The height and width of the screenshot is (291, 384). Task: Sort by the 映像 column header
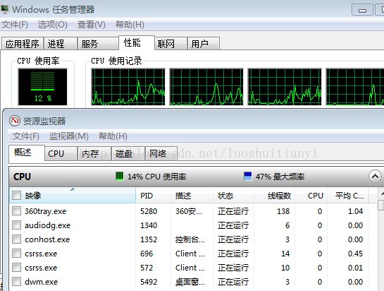[73, 196]
